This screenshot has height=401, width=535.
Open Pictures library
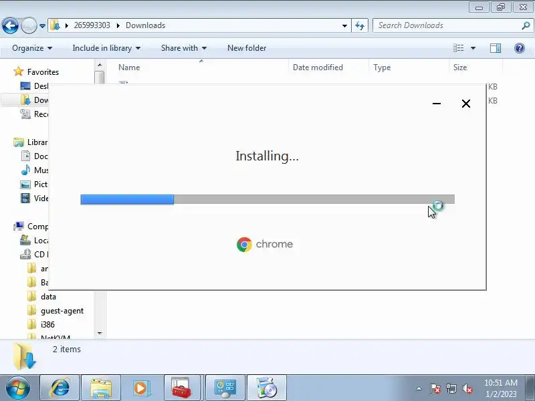[34, 184]
